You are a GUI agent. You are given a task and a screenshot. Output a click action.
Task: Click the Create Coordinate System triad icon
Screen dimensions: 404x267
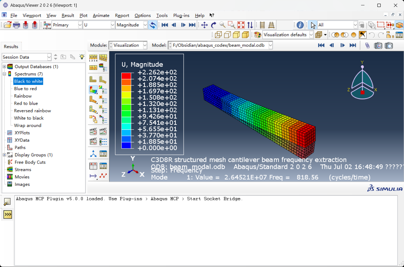pyautogui.click(x=93, y=154)
